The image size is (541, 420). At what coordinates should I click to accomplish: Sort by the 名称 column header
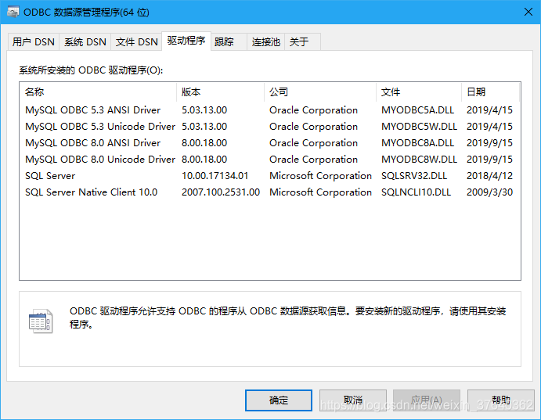point(98,92)
